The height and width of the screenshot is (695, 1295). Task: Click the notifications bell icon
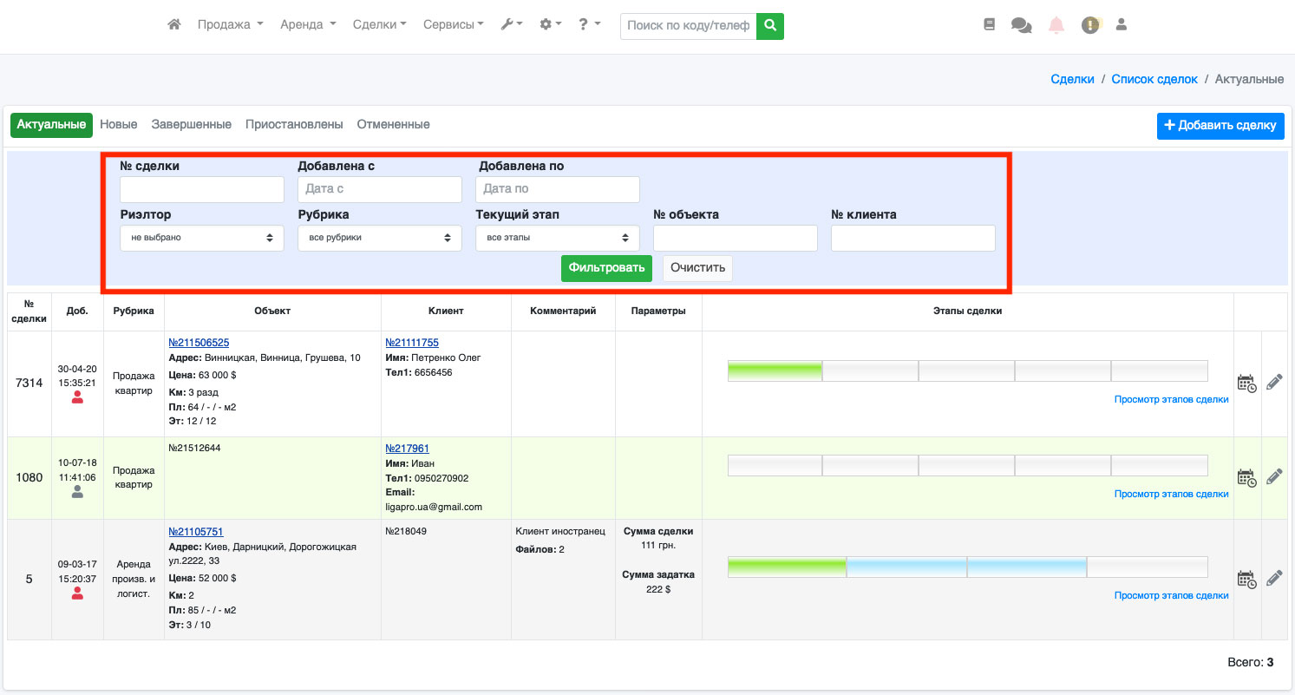tap(1056, 26)
